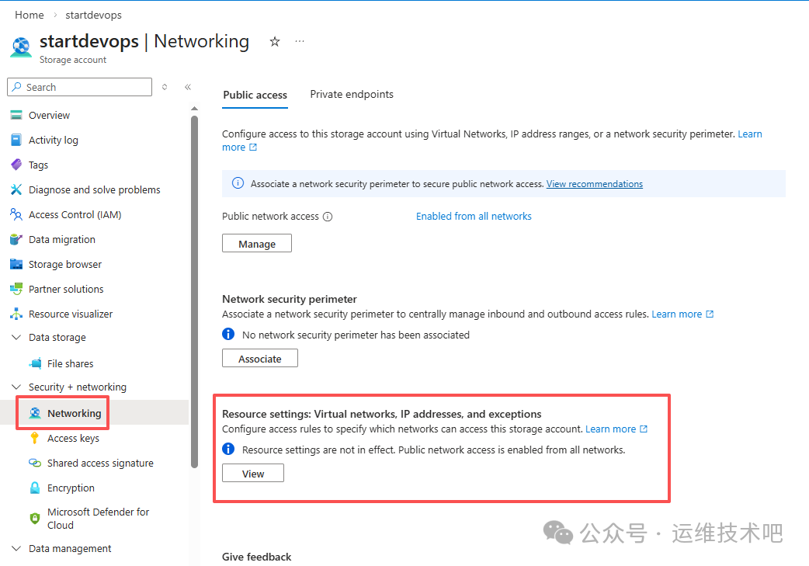Collapse the Security + networking section
Image resolution: width=809 pixels, height=566 pixels.
[x=16, y=387]
